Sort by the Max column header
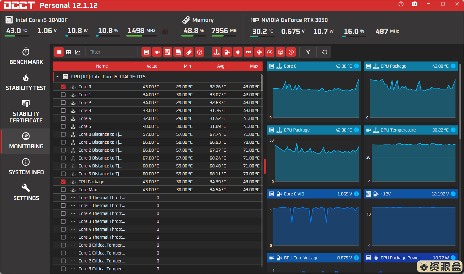The width and height of the screenshot is (464, 274). 254,66
